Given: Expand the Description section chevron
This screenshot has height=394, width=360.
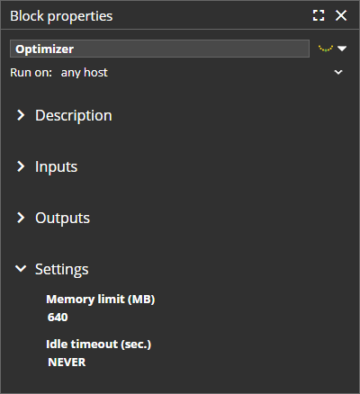Looking at the screenshot, I should pyautogui.click(x=21, y=115).
